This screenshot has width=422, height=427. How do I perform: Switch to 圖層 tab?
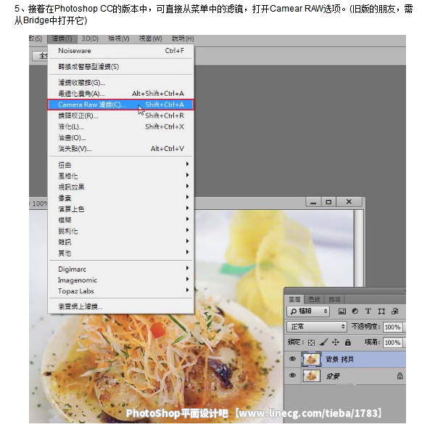coord(294,299)
